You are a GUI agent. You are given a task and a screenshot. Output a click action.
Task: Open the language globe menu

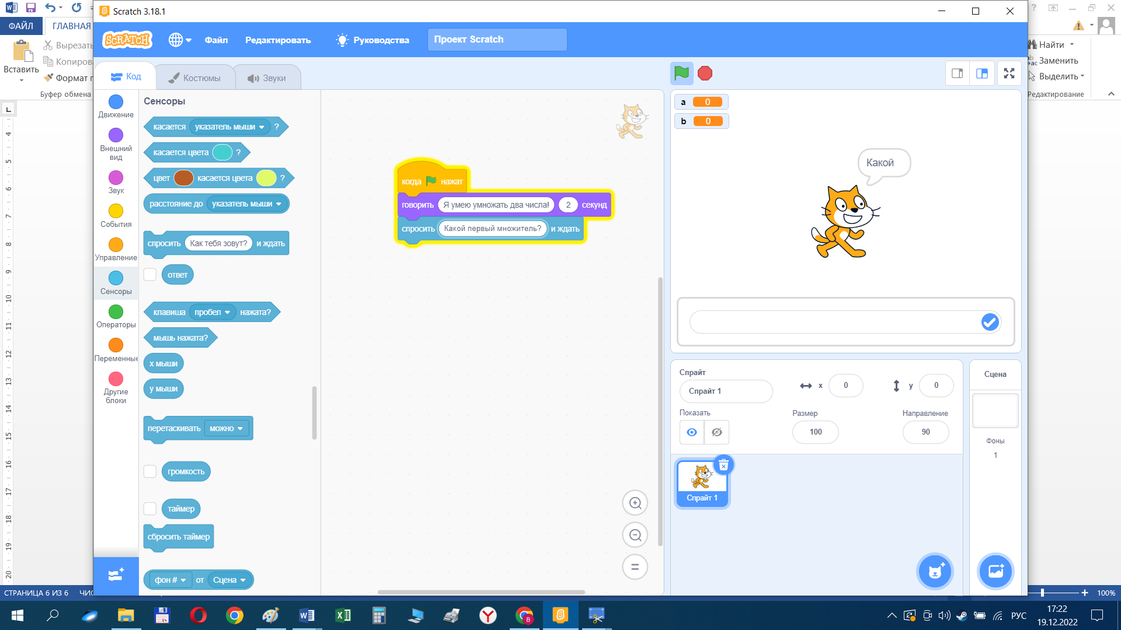point(180,40)
